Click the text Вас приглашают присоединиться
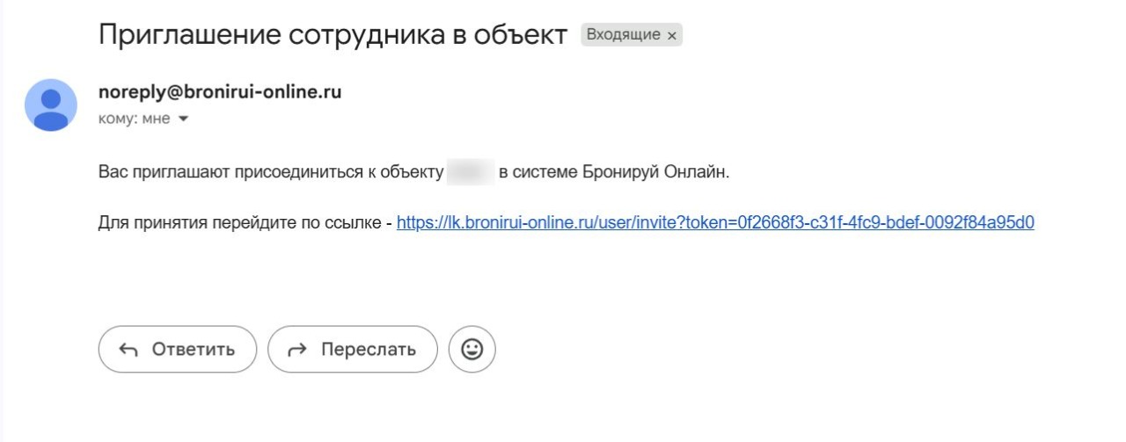This screenshot has width=1126, height=442. click(x=230, y=172)
